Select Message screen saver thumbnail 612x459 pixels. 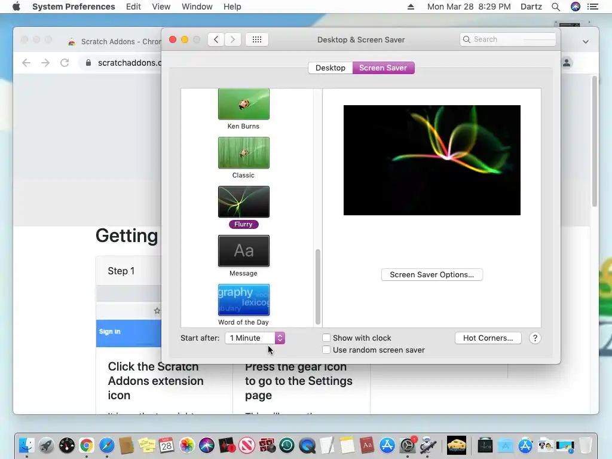point(244,251)
